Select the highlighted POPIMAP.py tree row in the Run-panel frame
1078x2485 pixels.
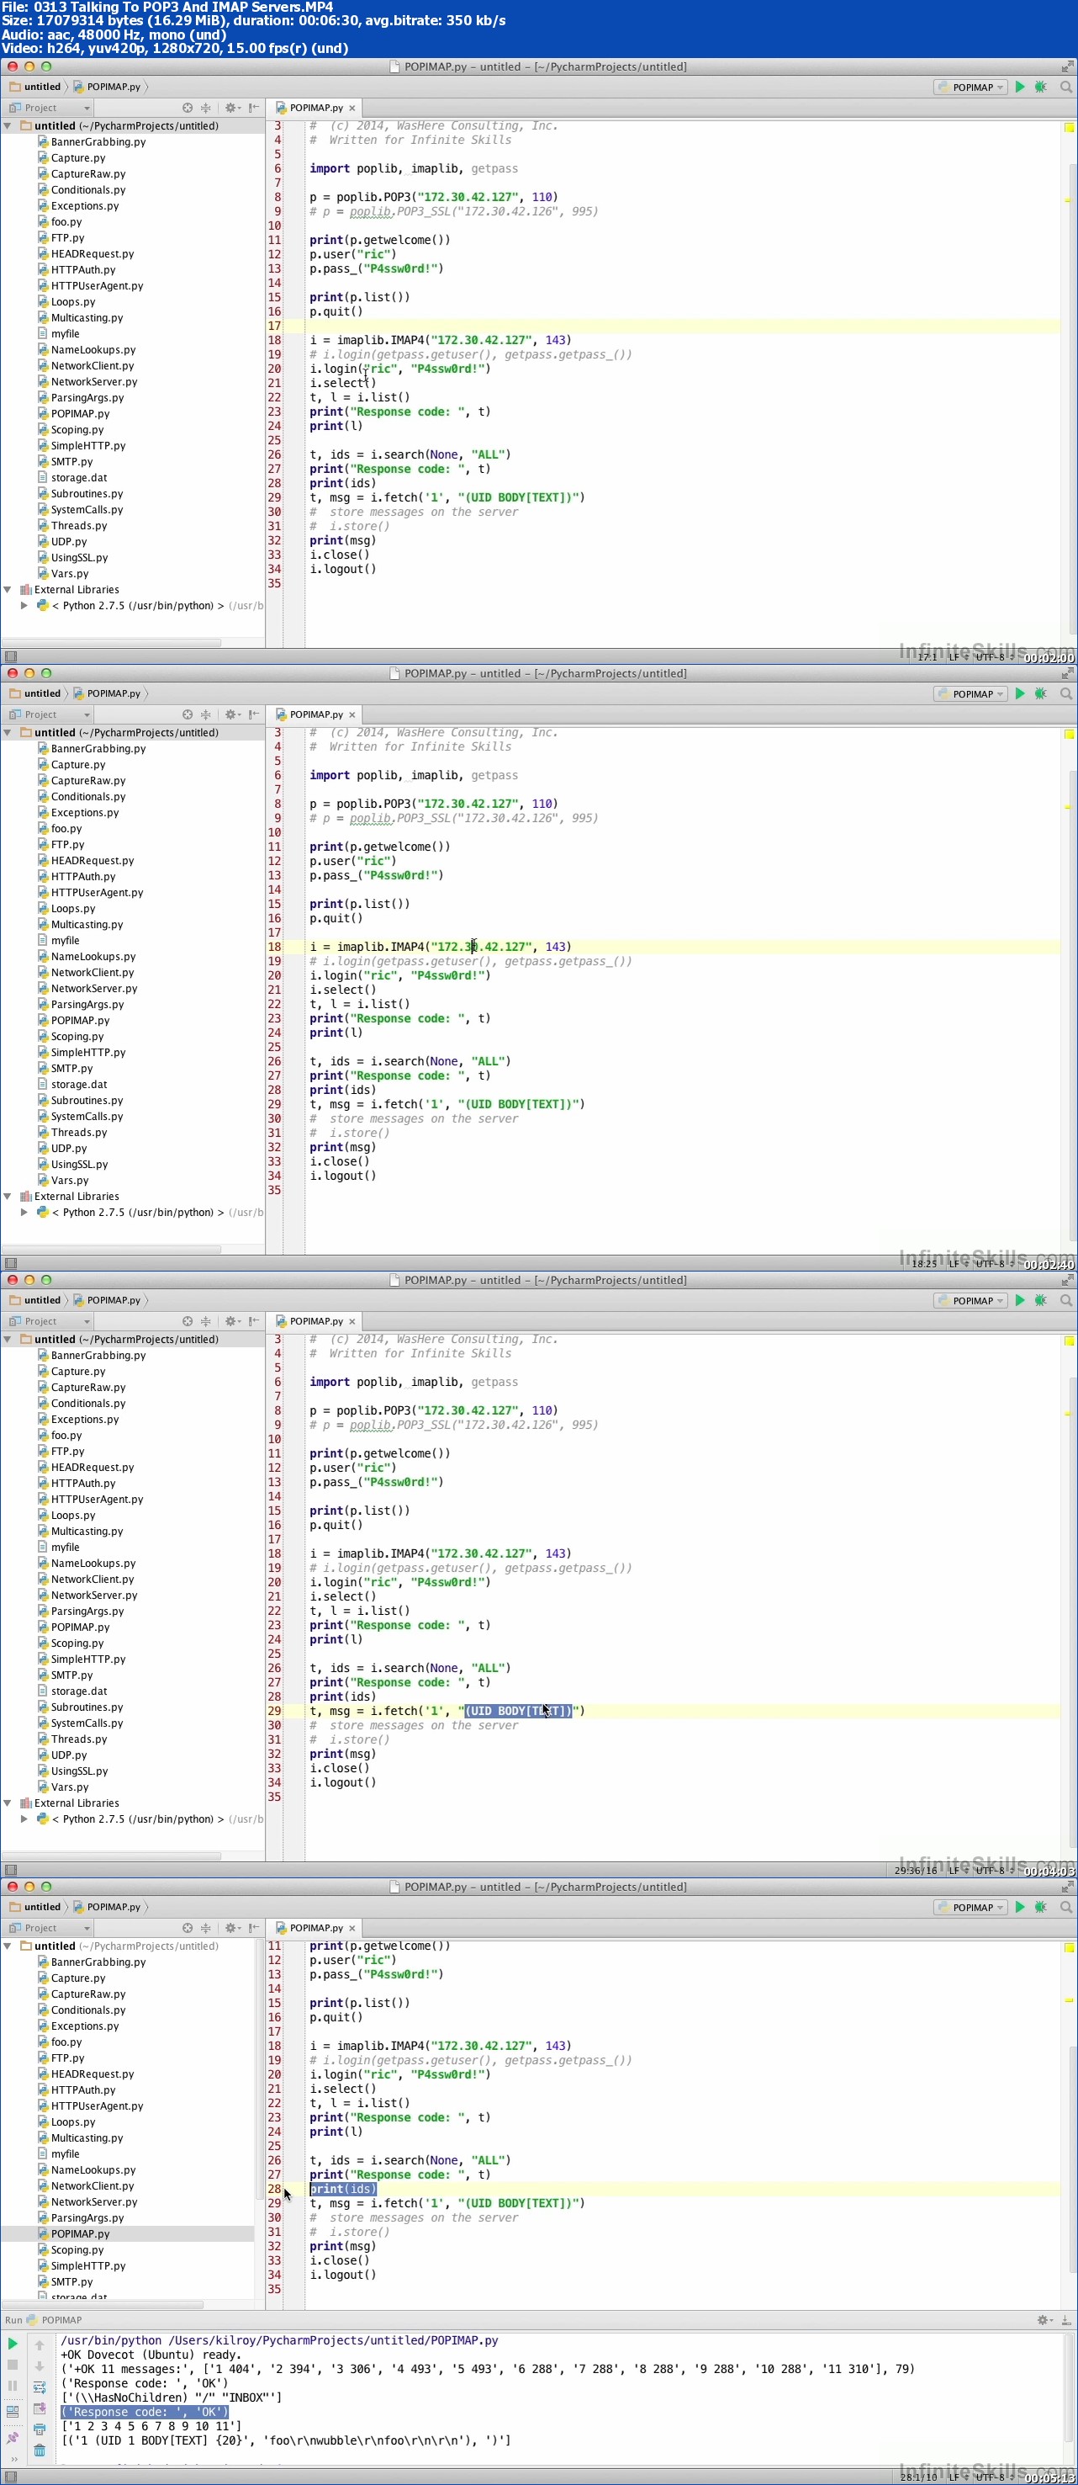click(127, 2233)
